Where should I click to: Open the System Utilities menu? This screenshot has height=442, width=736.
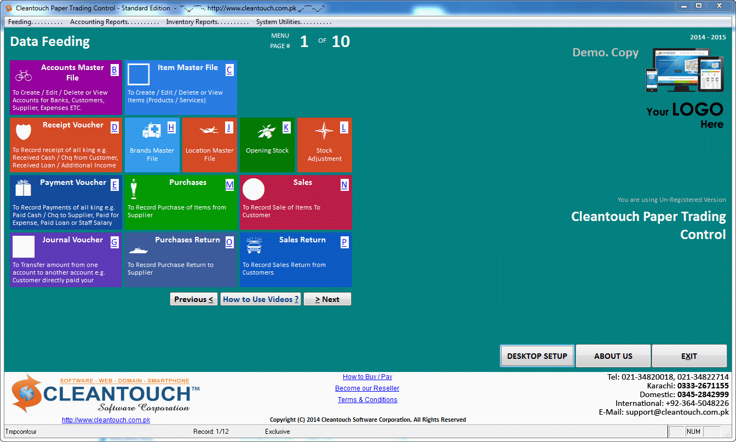(294, 22)
